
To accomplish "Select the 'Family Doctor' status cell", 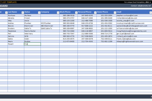I will coord(32,31).
